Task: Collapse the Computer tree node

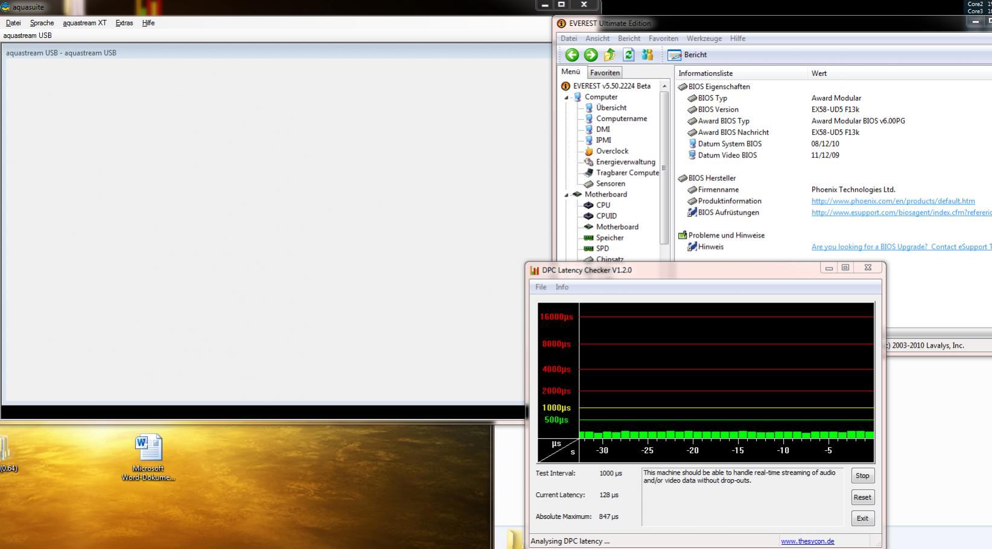Action: [567, 97]
